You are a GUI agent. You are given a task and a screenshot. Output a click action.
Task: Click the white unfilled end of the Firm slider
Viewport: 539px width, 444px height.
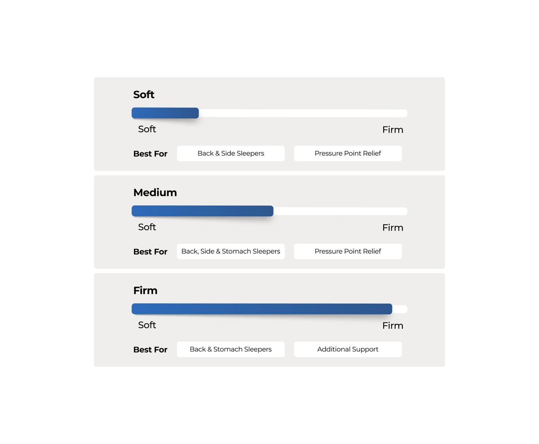[400, 309]
